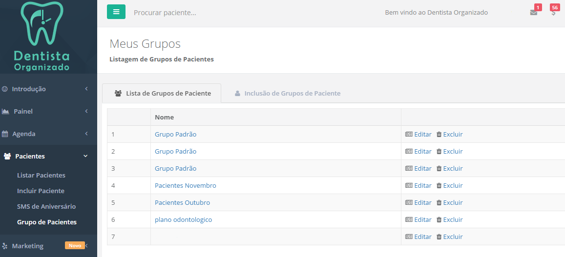Click the Meus Grupos page heading
The image size is (565, 257).
145,44
